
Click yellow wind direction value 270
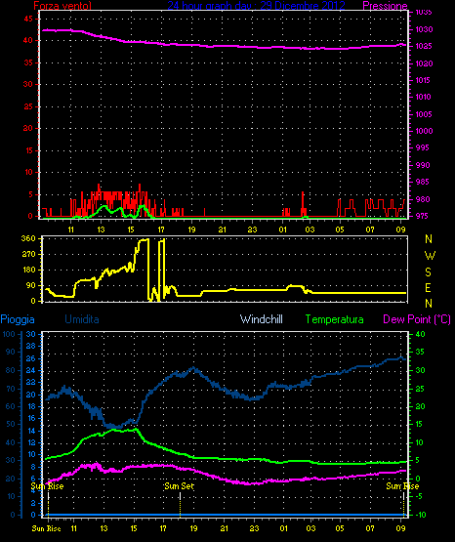point(28,255)
